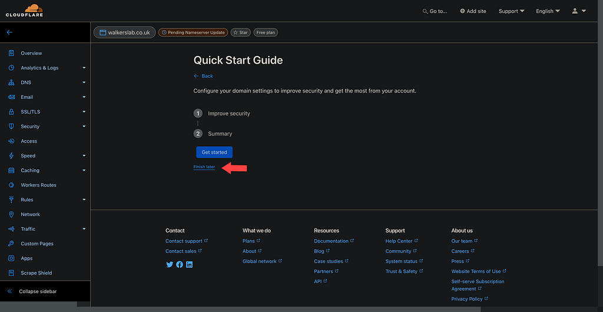Collapse the sidebar
The width and height of the screenshot is (603, 312).
pyautogui.click(x=38, y=291)
